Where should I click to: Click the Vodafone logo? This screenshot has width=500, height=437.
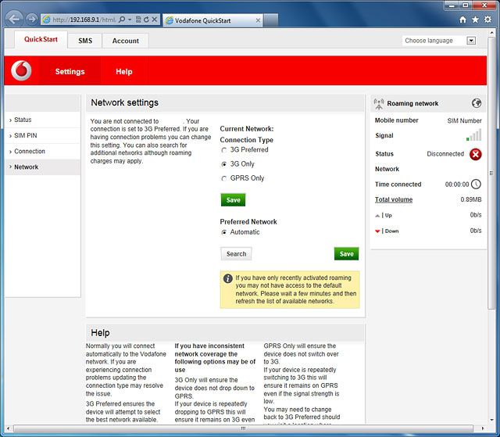[21, 70]
